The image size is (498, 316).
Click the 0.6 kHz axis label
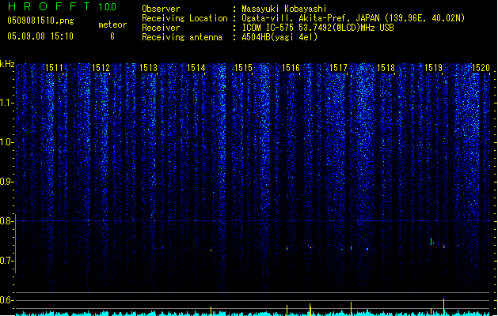pyautogui.click(x=6, y=300)
